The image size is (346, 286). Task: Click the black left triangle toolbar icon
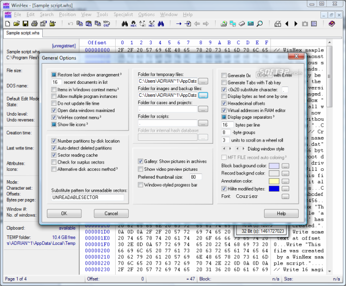coord(287,23)
